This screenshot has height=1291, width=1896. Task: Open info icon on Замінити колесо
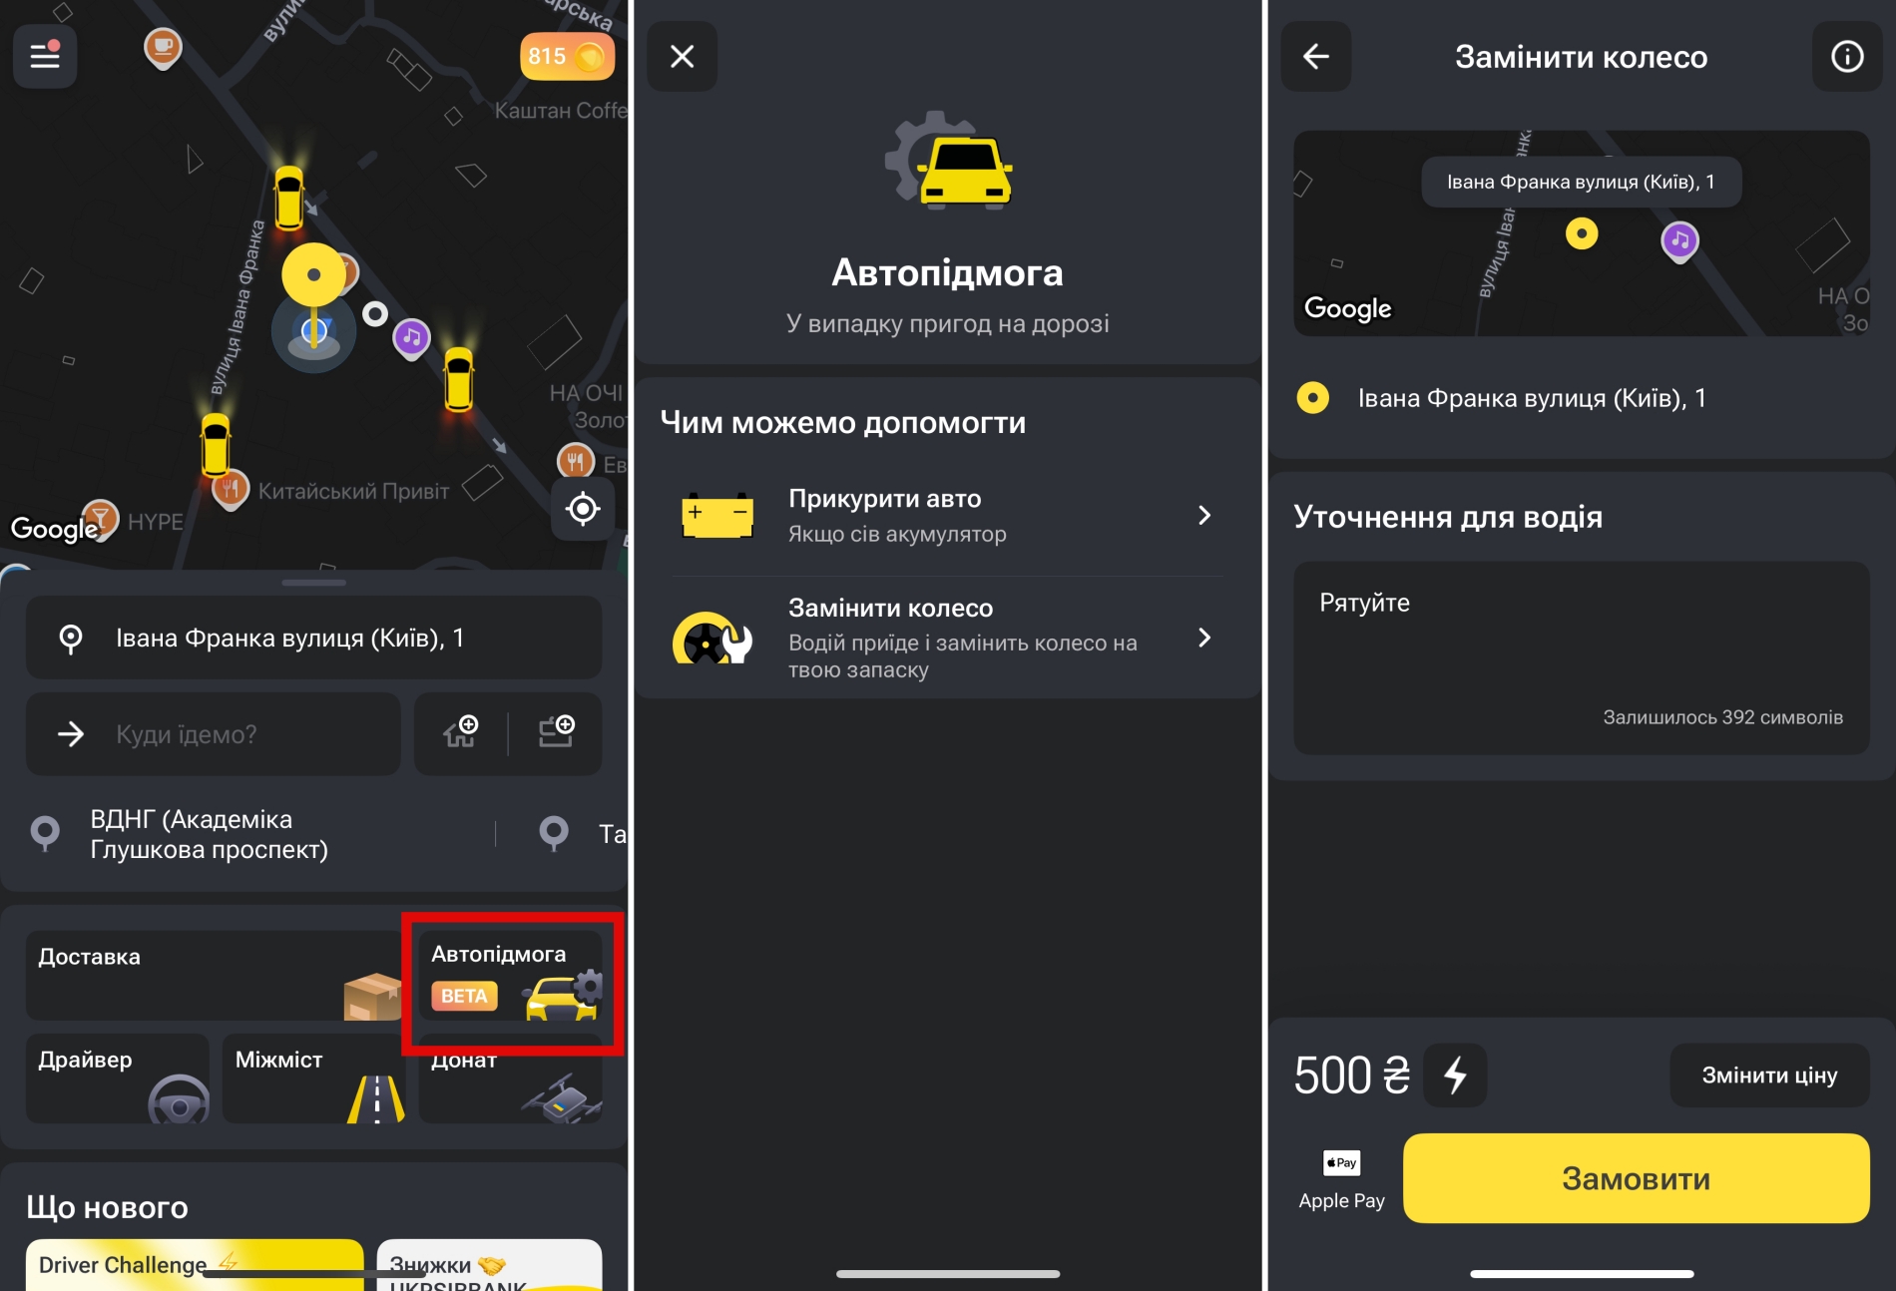pyautogui.click(x=1847, y=57)
